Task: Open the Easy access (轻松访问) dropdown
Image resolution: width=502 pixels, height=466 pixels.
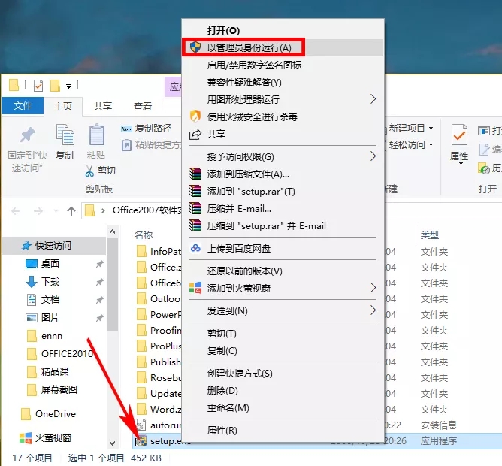Action: [x=410, y=145]
